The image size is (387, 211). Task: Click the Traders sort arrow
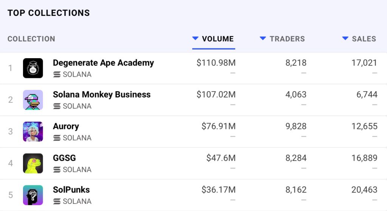pyautogui.click(x=263, y=38)
